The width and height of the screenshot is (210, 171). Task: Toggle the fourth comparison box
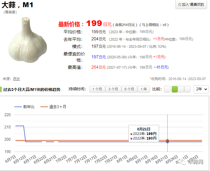[187, 89]
